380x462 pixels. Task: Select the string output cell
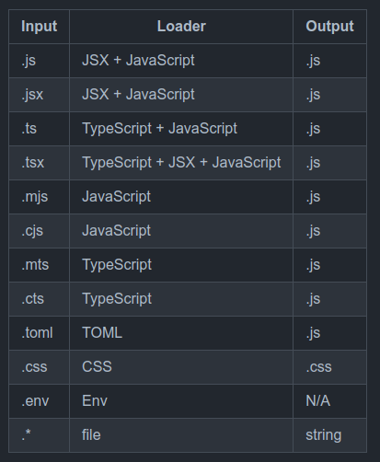(330, 435)
